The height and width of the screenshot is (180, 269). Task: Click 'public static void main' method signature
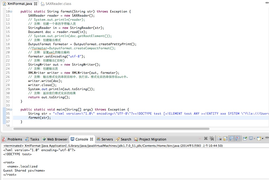75,109
